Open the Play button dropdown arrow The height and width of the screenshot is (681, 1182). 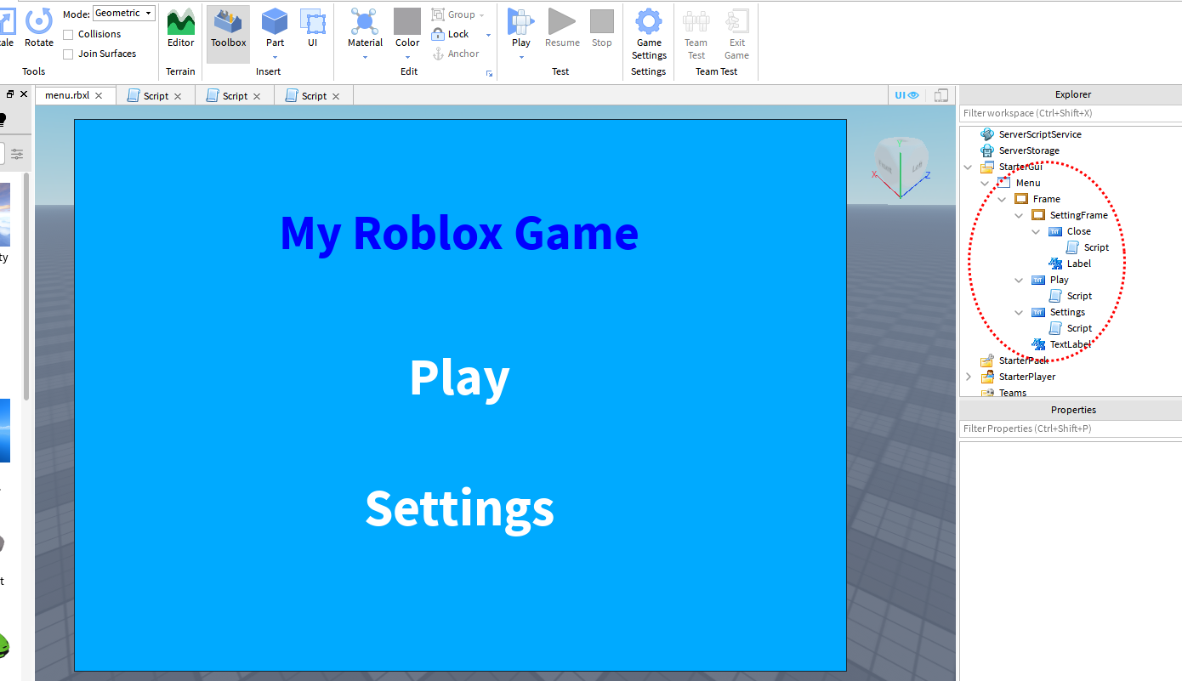tap(520, 58)
